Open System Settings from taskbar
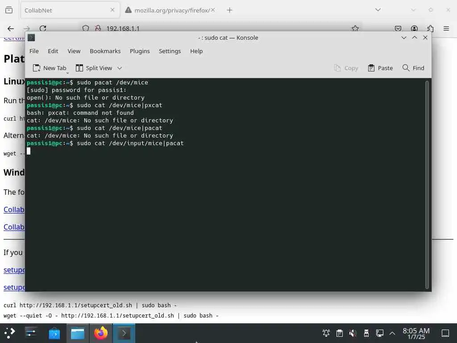Viewport: 457px width, 343px height. tap(31, 333)
